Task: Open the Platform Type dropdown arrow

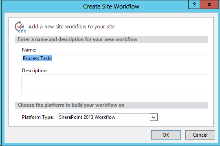Action: click(154, 117)
